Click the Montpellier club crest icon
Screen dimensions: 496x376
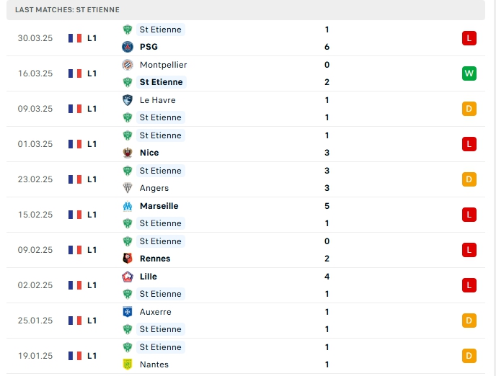coord(128,65)
